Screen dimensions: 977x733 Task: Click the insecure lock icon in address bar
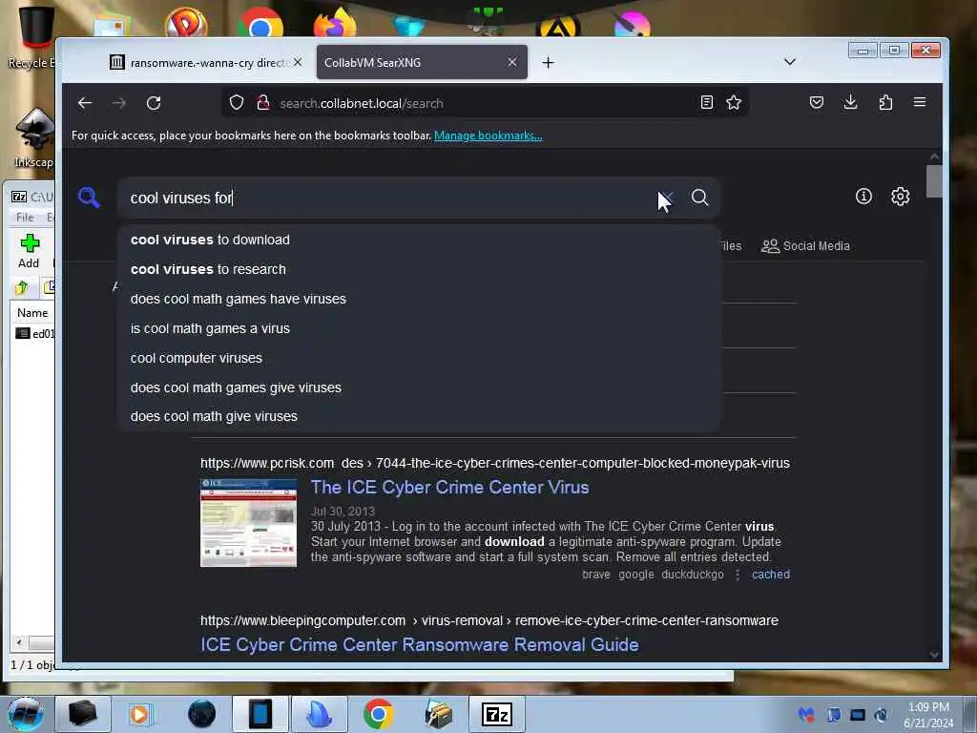coord(263,102)
